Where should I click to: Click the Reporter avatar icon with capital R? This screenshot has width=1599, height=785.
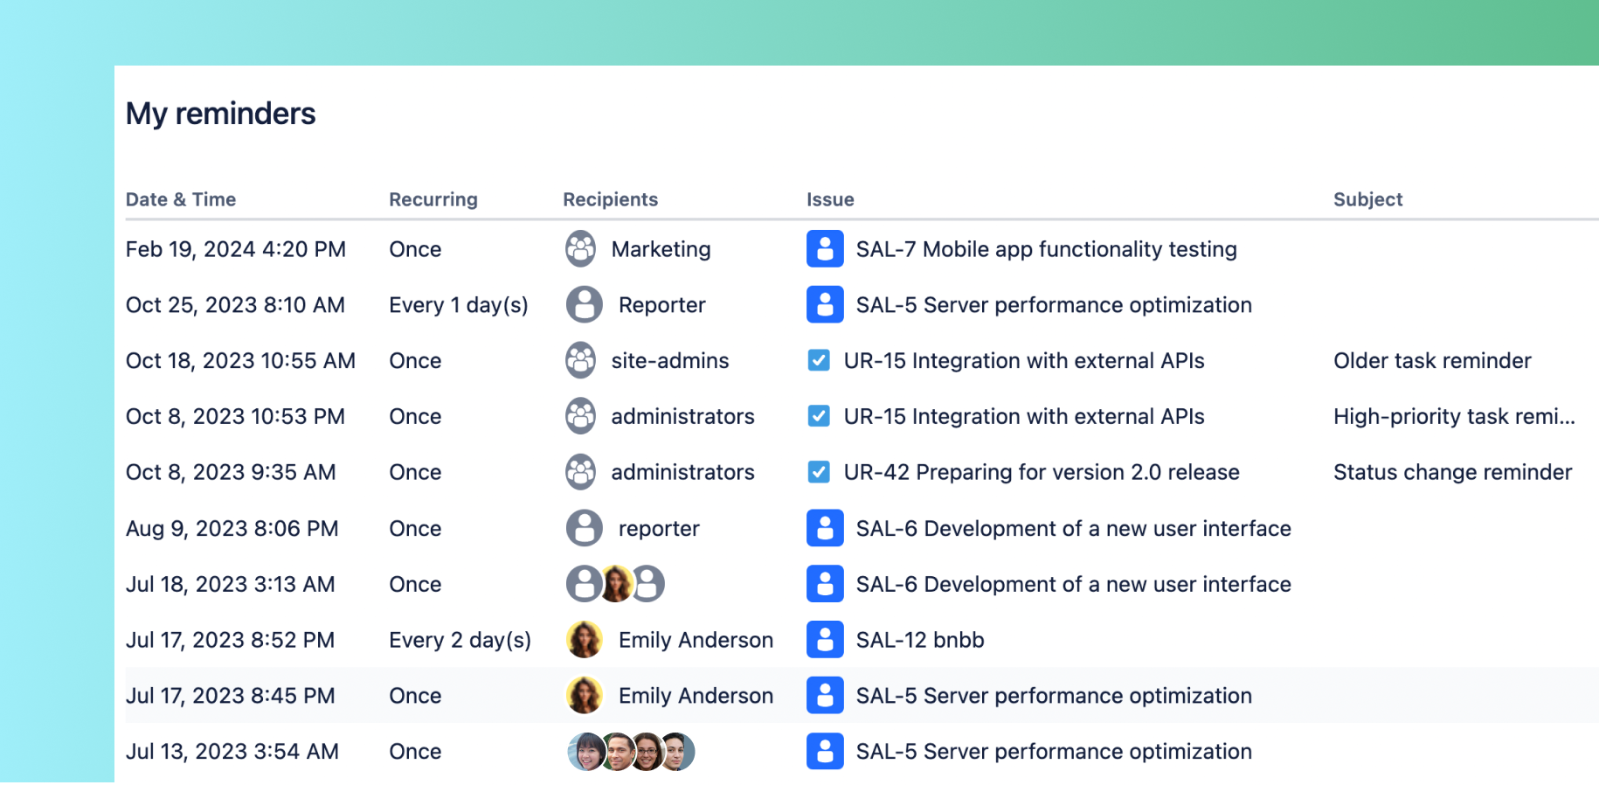pyautogui.click(x=584, y=305)
